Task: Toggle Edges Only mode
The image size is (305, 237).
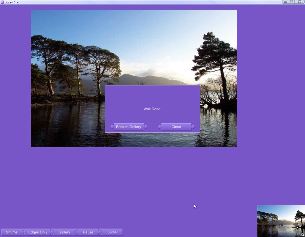Action: (38, 232)
